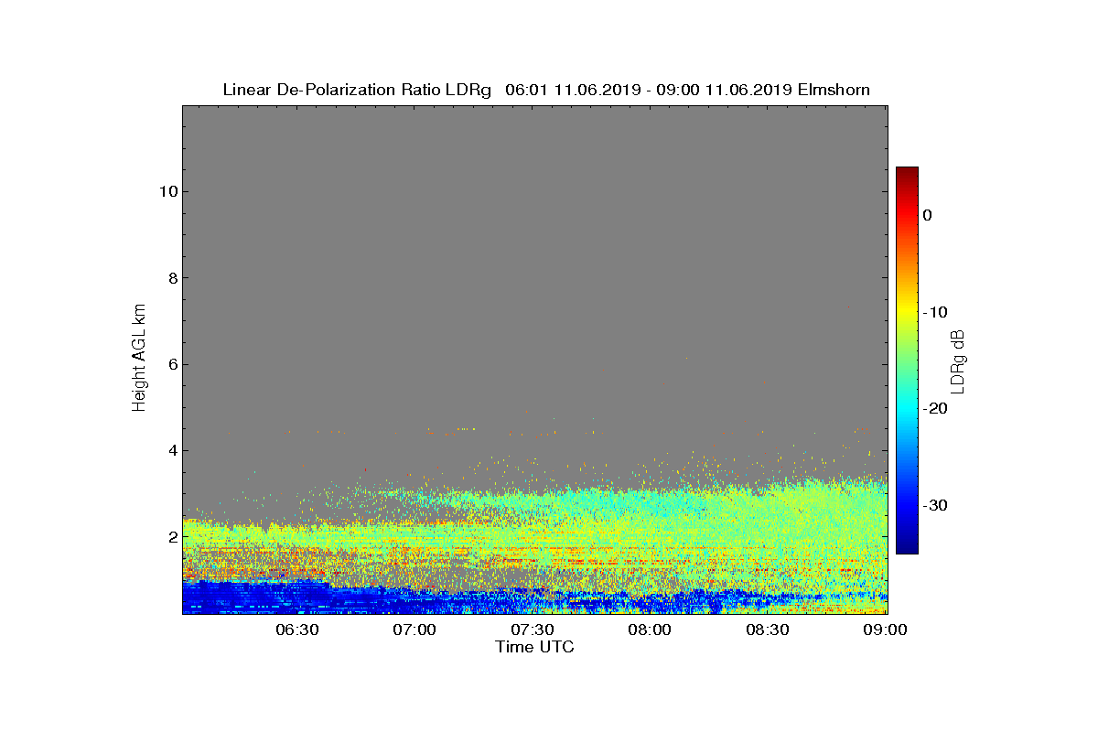Click the station name 'Elmshorn' in the title

click(834, 90)
